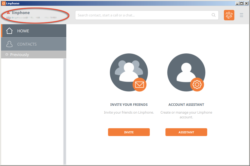Click the Previously clock icon
Screen dimensions: 250x166
[x=7, y=54]
